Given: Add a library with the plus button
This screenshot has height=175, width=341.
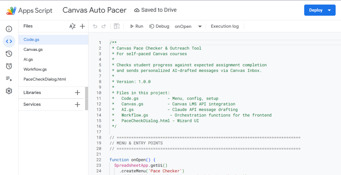Looking at the screenshot, I should pyautogui.click(x=77, y=93).
